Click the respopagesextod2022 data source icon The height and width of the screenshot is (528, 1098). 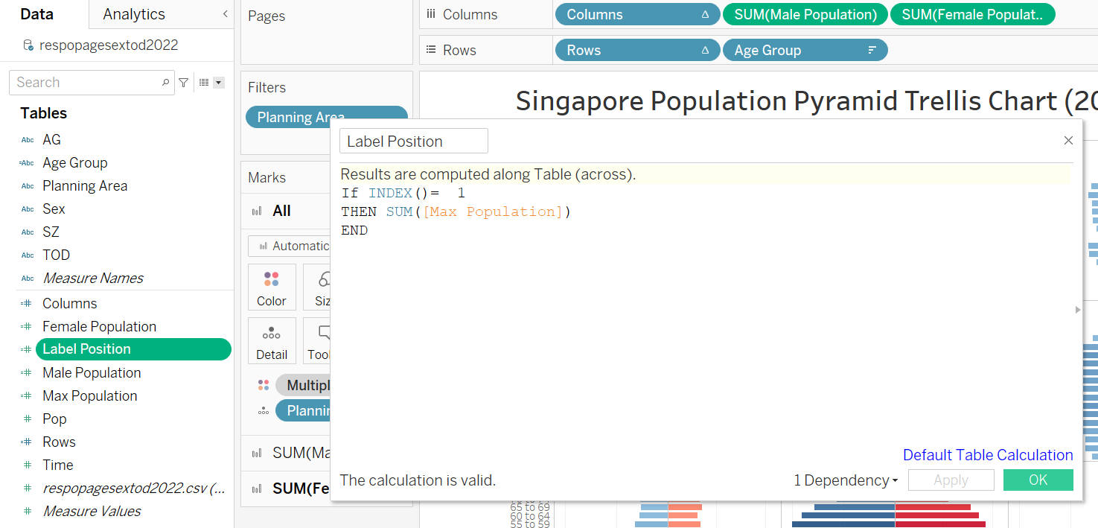point(28,45)
